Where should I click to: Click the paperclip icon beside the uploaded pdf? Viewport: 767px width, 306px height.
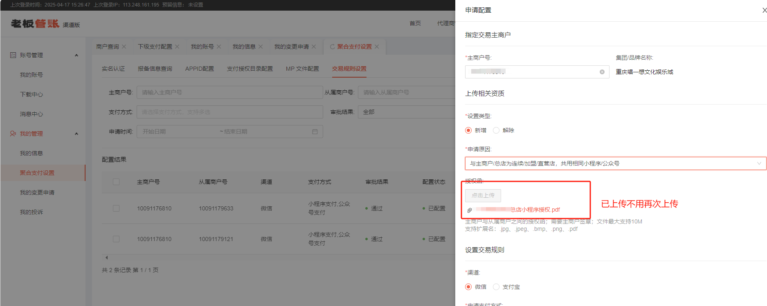tap(470, 210)
